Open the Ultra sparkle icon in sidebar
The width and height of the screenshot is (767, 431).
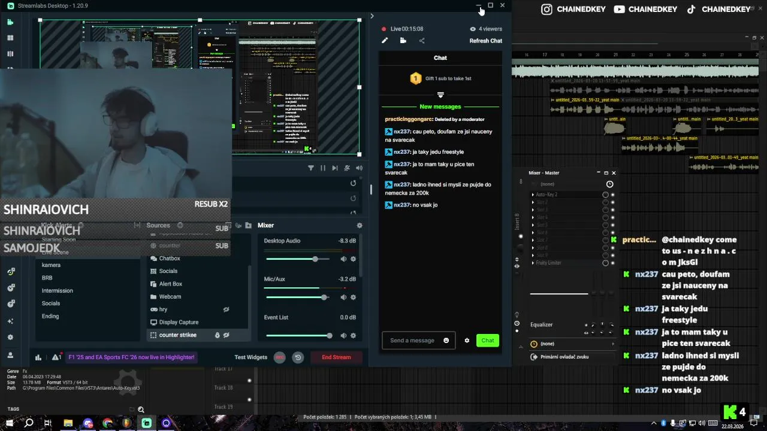tap(10, 321)
